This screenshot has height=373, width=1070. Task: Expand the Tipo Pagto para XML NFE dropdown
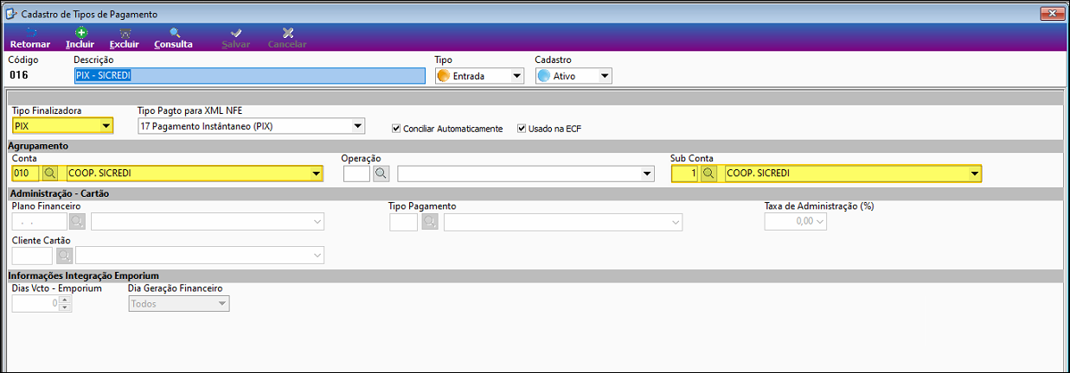(x=358, y=126)
